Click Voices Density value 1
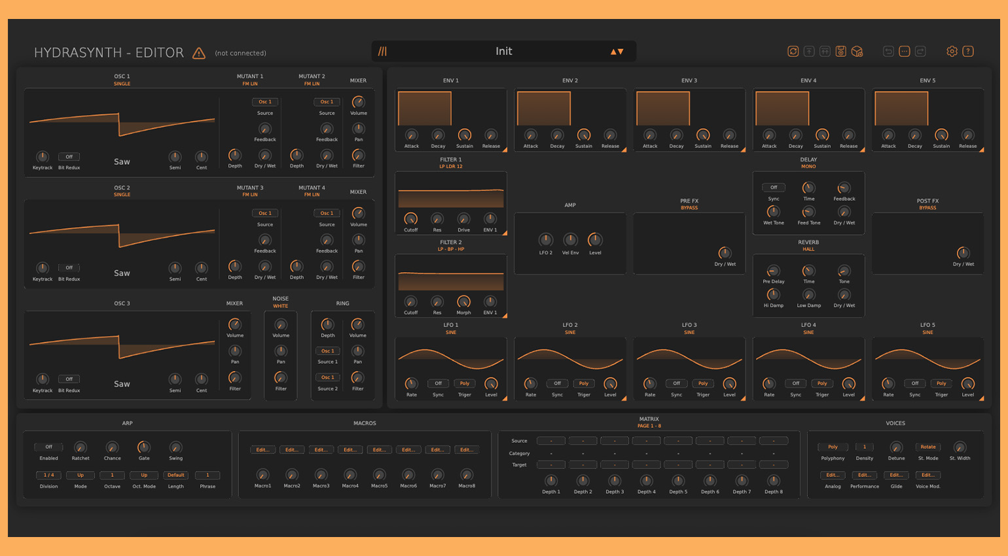Image resolution: width=1008 pixels, height=556 pixels. tap(865, 447)
